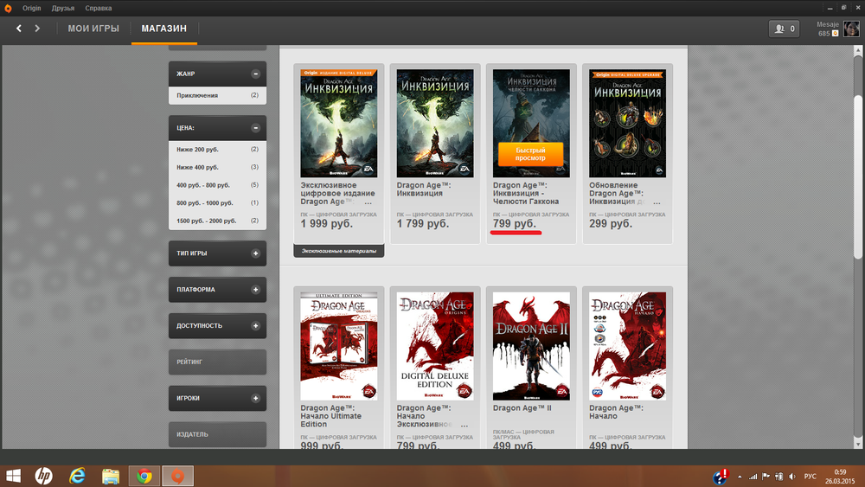Collapse the ЦЕНА filter section
865x487 pixels.
coord(255,128)
